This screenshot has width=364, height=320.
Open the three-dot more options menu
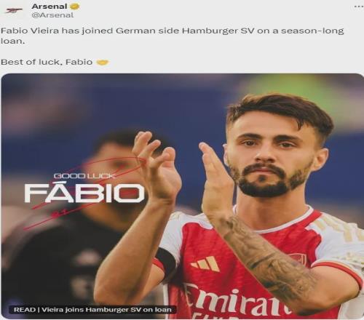coord(358,7)
